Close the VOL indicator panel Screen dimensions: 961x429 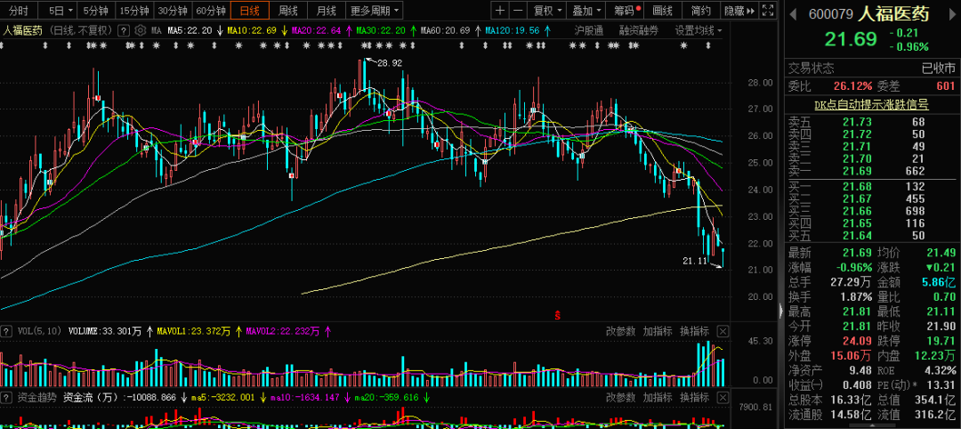coord(723,332)
